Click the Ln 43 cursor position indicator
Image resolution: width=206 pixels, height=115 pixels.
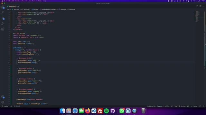pos(151,106)
